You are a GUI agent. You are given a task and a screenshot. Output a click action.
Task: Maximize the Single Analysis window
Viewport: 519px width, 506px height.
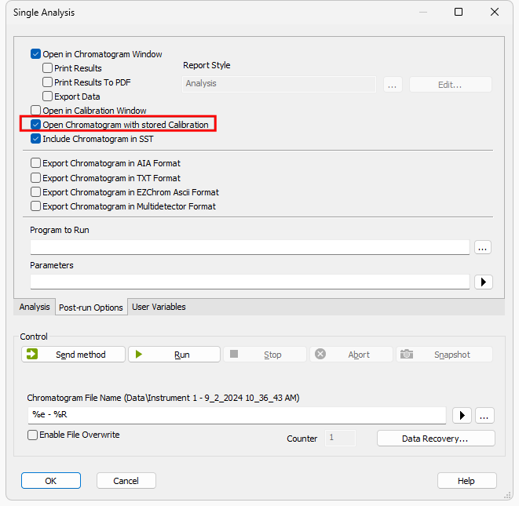coord(459,13)
